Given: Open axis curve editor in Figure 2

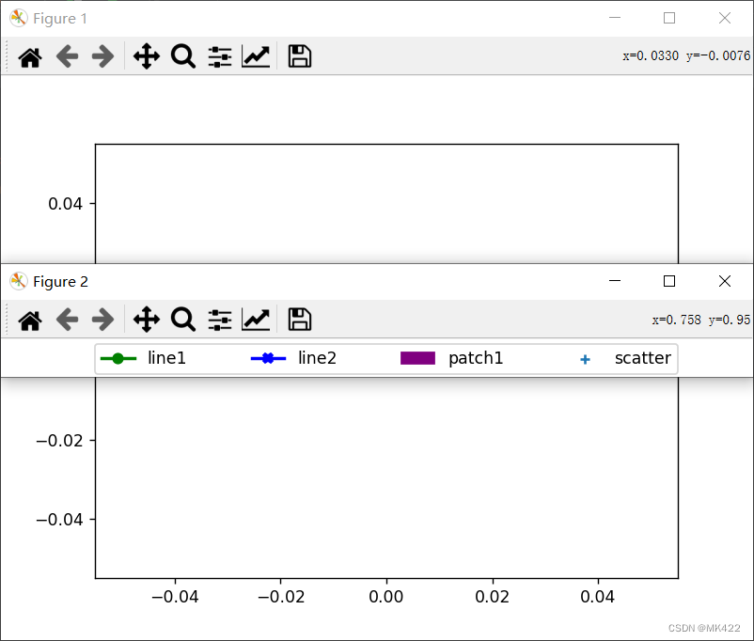Looking at the screenshot, I should [256, 320].
